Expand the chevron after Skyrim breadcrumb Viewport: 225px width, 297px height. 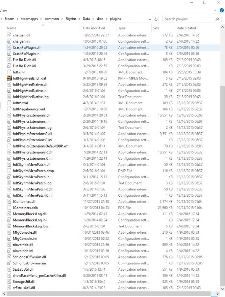(x=79, y=19)
